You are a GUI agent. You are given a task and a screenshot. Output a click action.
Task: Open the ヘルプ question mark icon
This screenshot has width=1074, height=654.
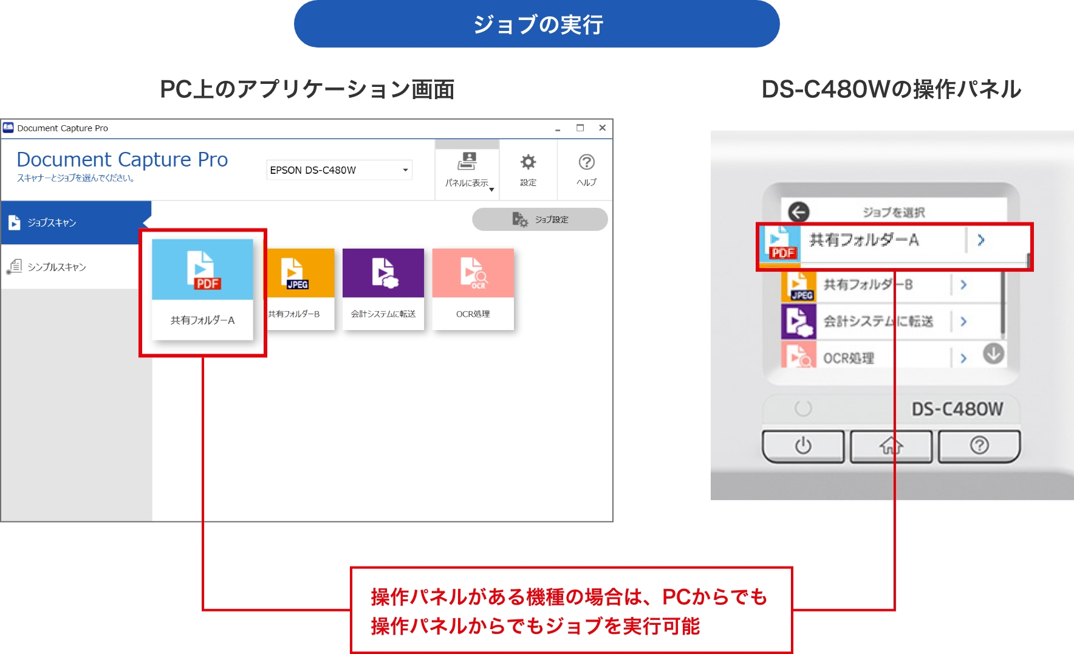586,170
